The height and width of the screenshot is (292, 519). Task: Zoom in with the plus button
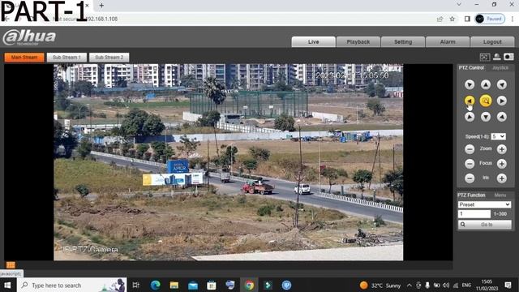tap(502, 149)
